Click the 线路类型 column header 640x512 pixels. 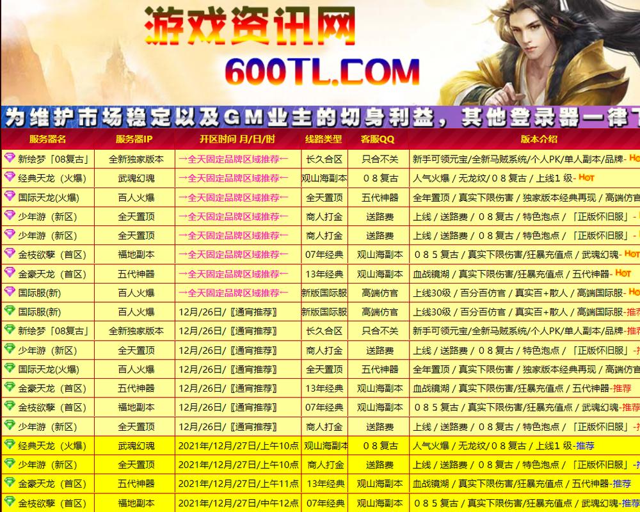point(324,140)
